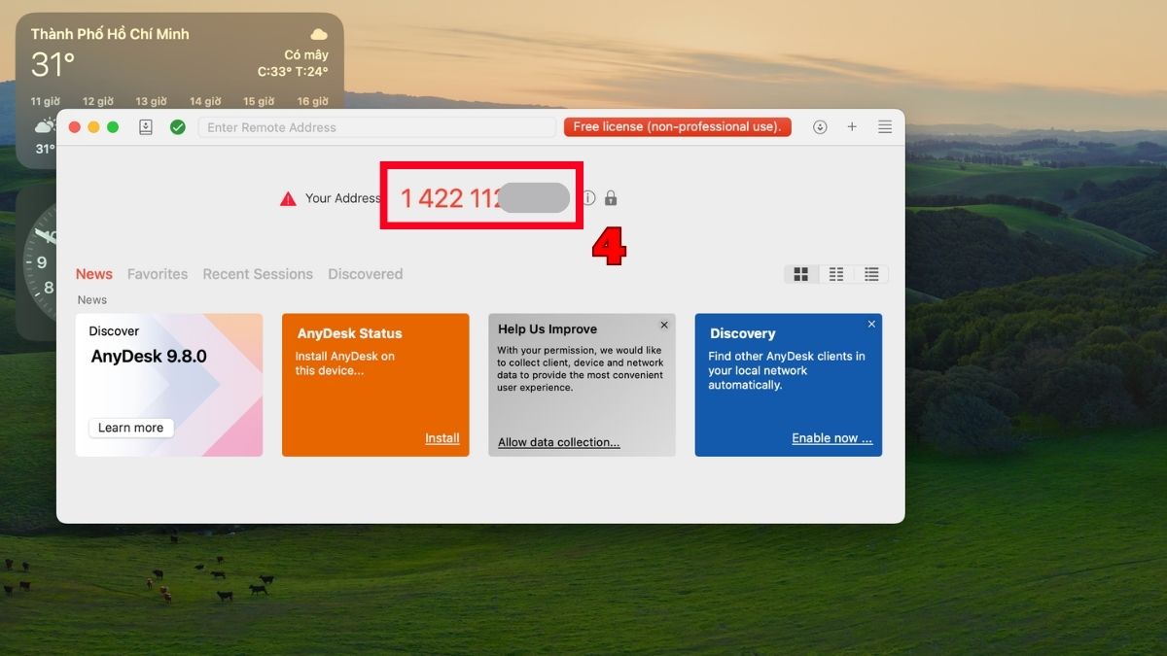Click the AnyDesk Status card title
Image resolution: width=1167 pixels, height=656 pixels.
pos(349,333)
